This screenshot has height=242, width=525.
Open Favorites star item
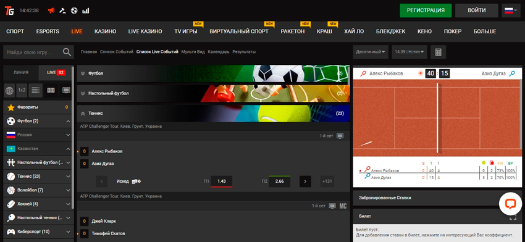38,107
